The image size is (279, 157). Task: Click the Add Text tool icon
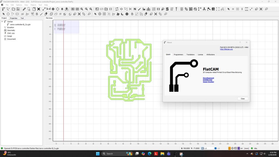[x=32, y=14]
